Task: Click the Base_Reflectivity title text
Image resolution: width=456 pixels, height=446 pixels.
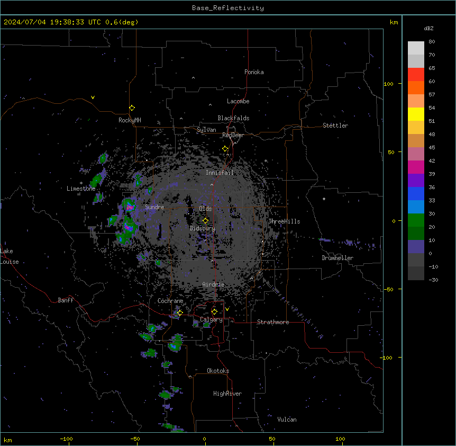Action: pos(228,8)
